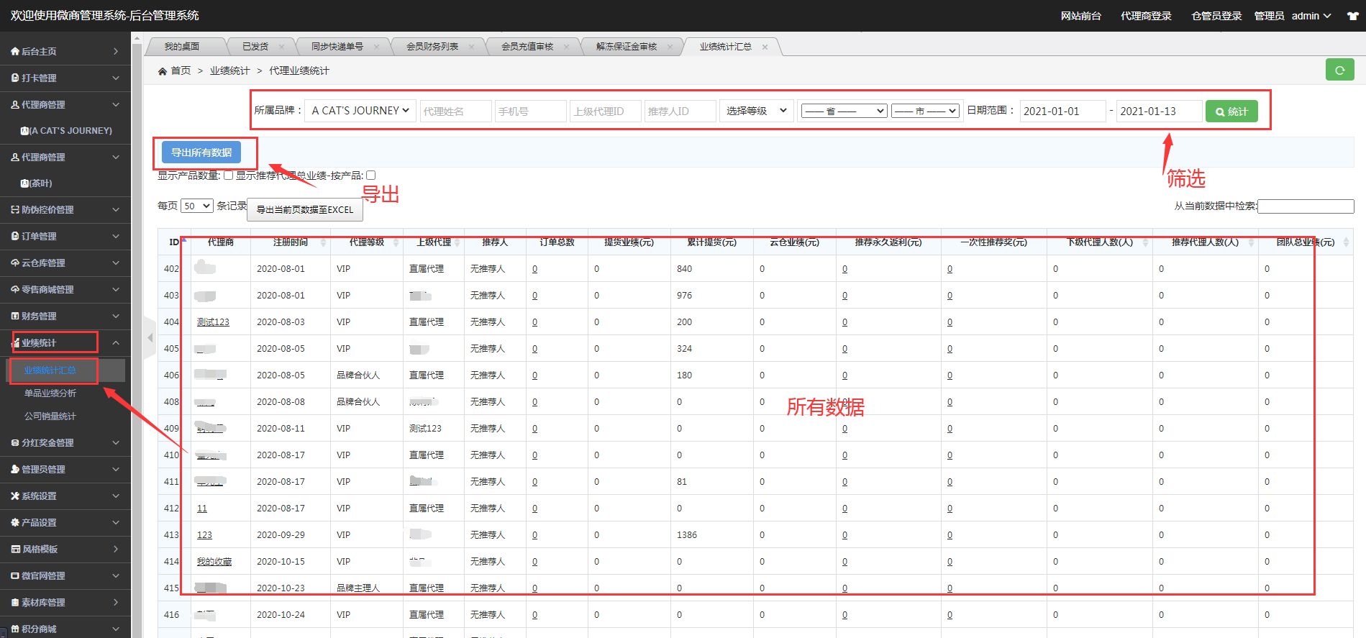Image resolution: width=1366 pixels, height=638 pixels.
Task: Click the 推荐人ID input field
Action: click(680, 111)
